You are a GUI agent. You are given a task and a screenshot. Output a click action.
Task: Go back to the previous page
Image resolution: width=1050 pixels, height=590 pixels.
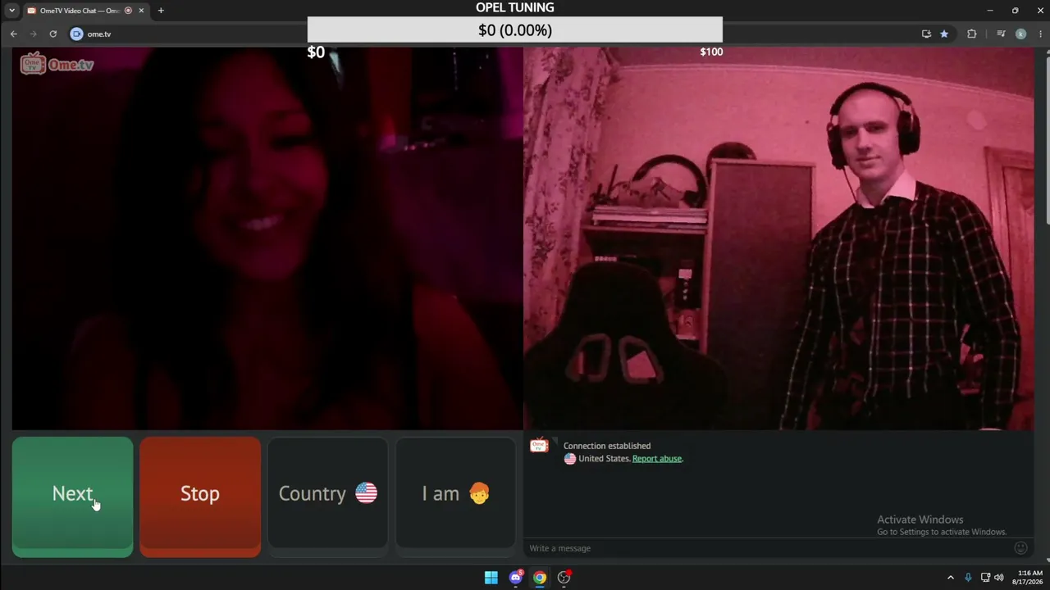click(x=13, y=34)
